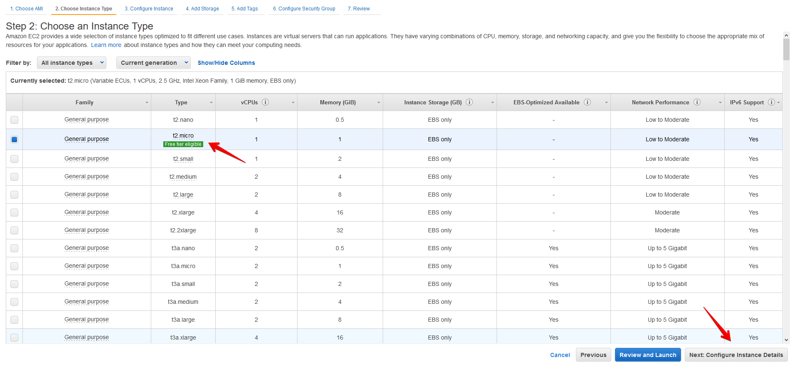The width and height of the screenshot is (792, 367).
Task: Select the t2.xlarge row checkbox
Action: tap(15, 212)
